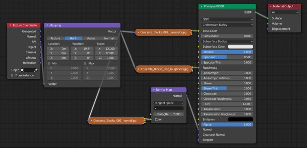Viewport: 307px width, 148px height.
Task: Expand the Concrete_Blocks_002_basecolor.jpg node
Action: pos(138,32)
